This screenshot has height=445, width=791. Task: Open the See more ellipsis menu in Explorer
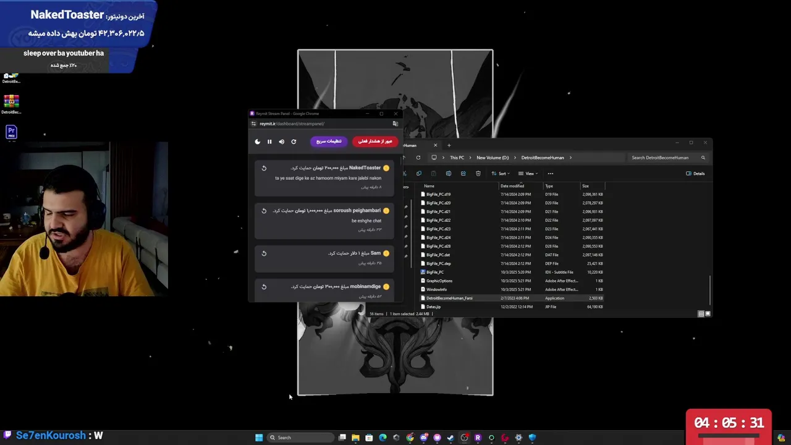pos(550,174)
